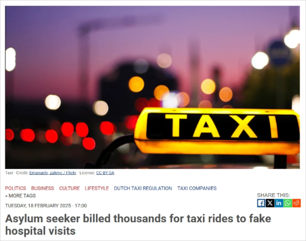Share the article on Facebook
Viewport: 306px width, 241px height.
pyautogui.click(x=261, y=203)
